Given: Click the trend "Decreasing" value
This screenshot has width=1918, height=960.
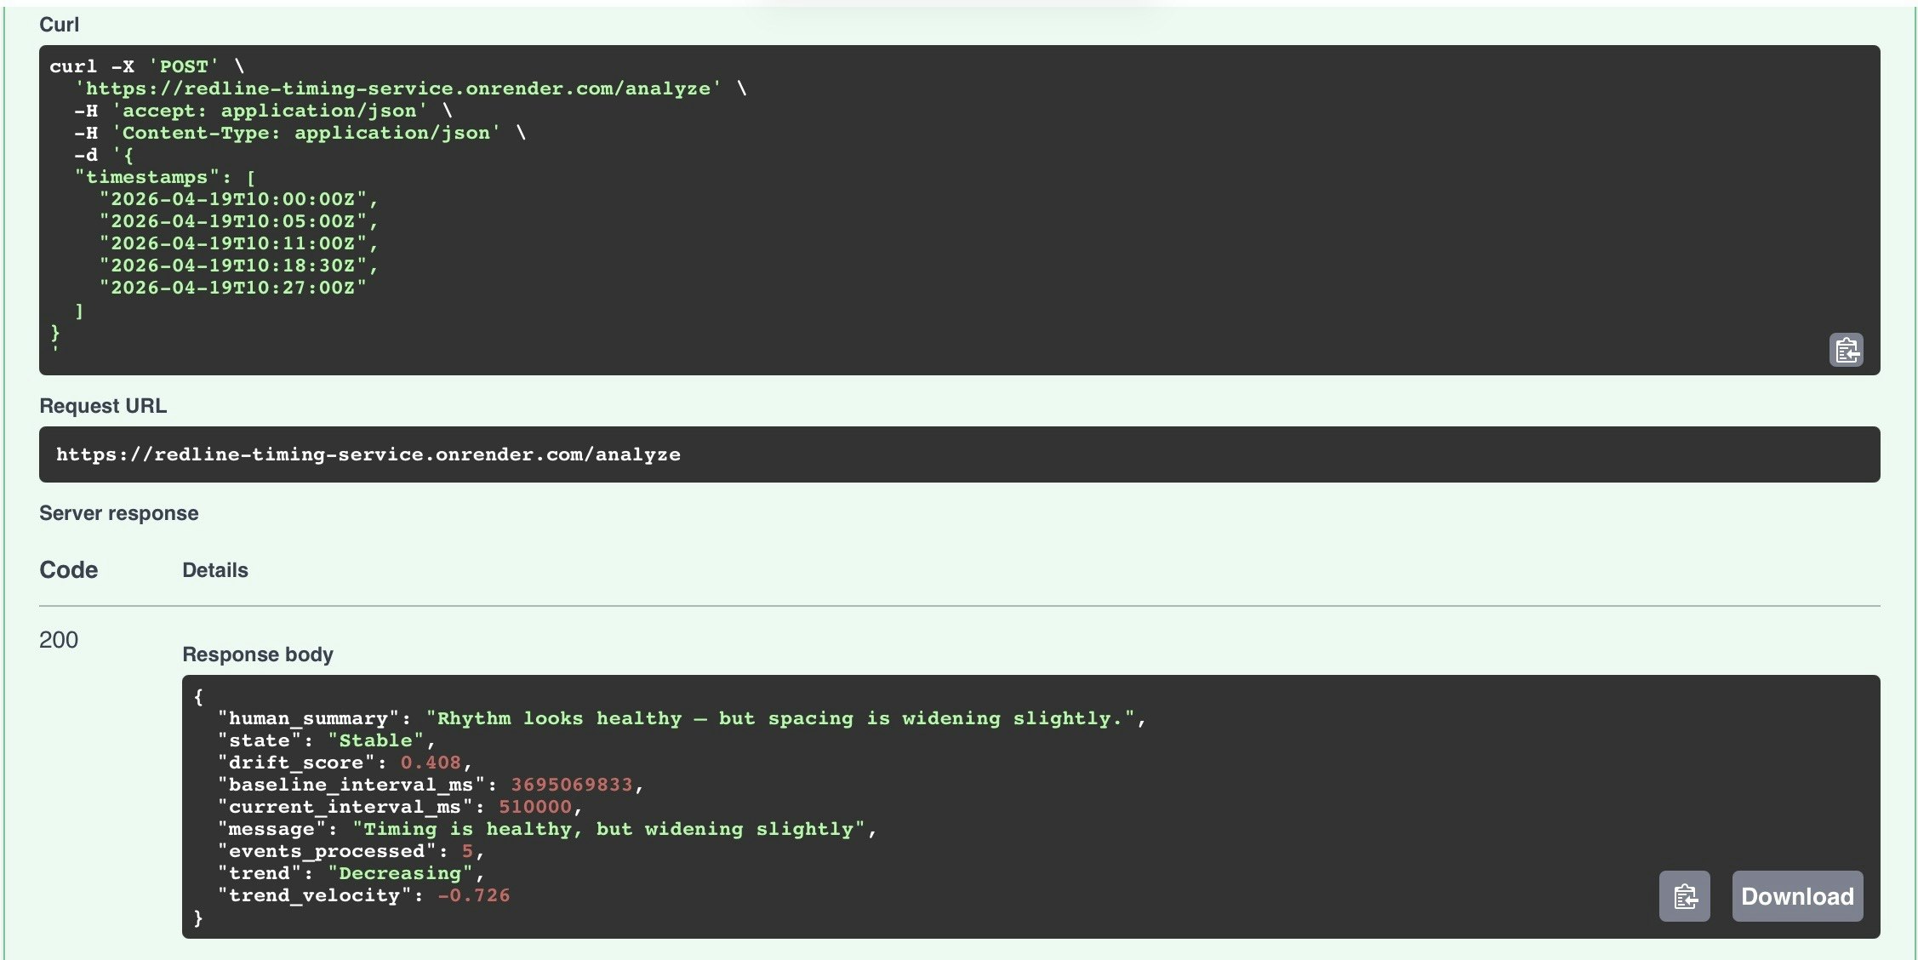Looking at the screenshot, I should pyautogui.click(x=399, y=873).
